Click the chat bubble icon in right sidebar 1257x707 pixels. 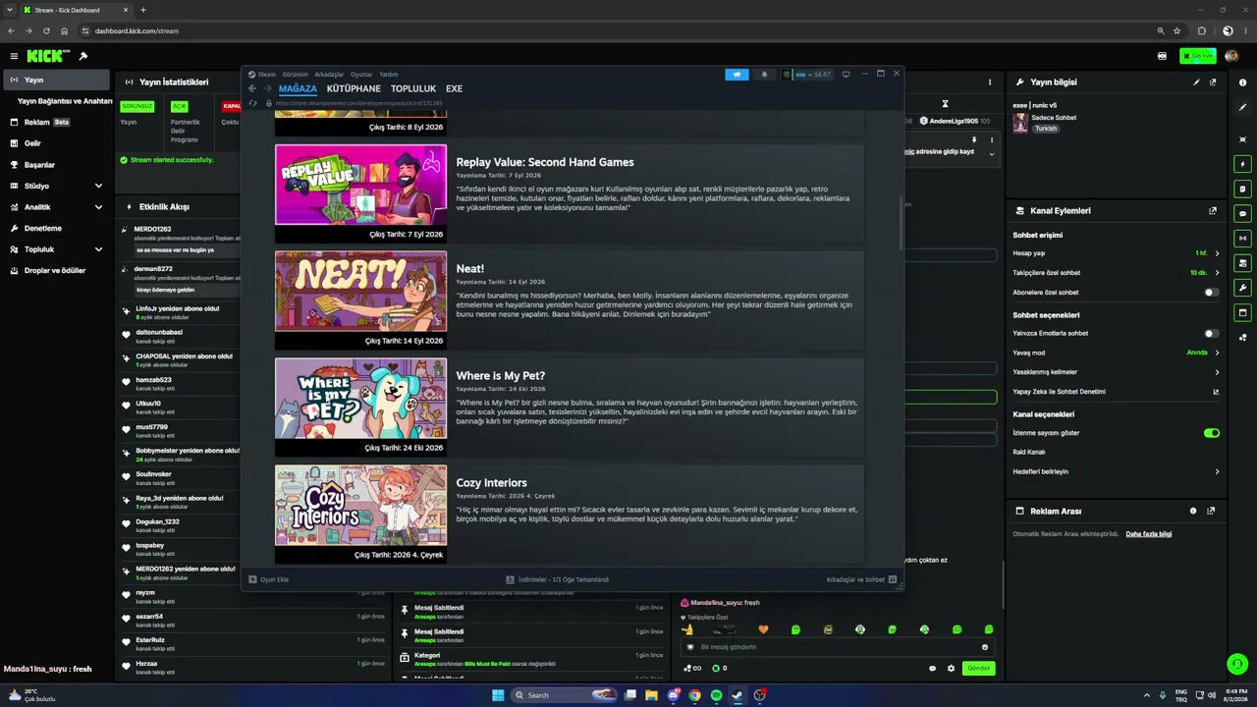tap(1243, 213)
